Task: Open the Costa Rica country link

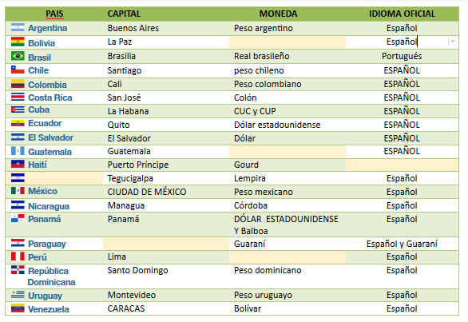Action: click(50, 97)
